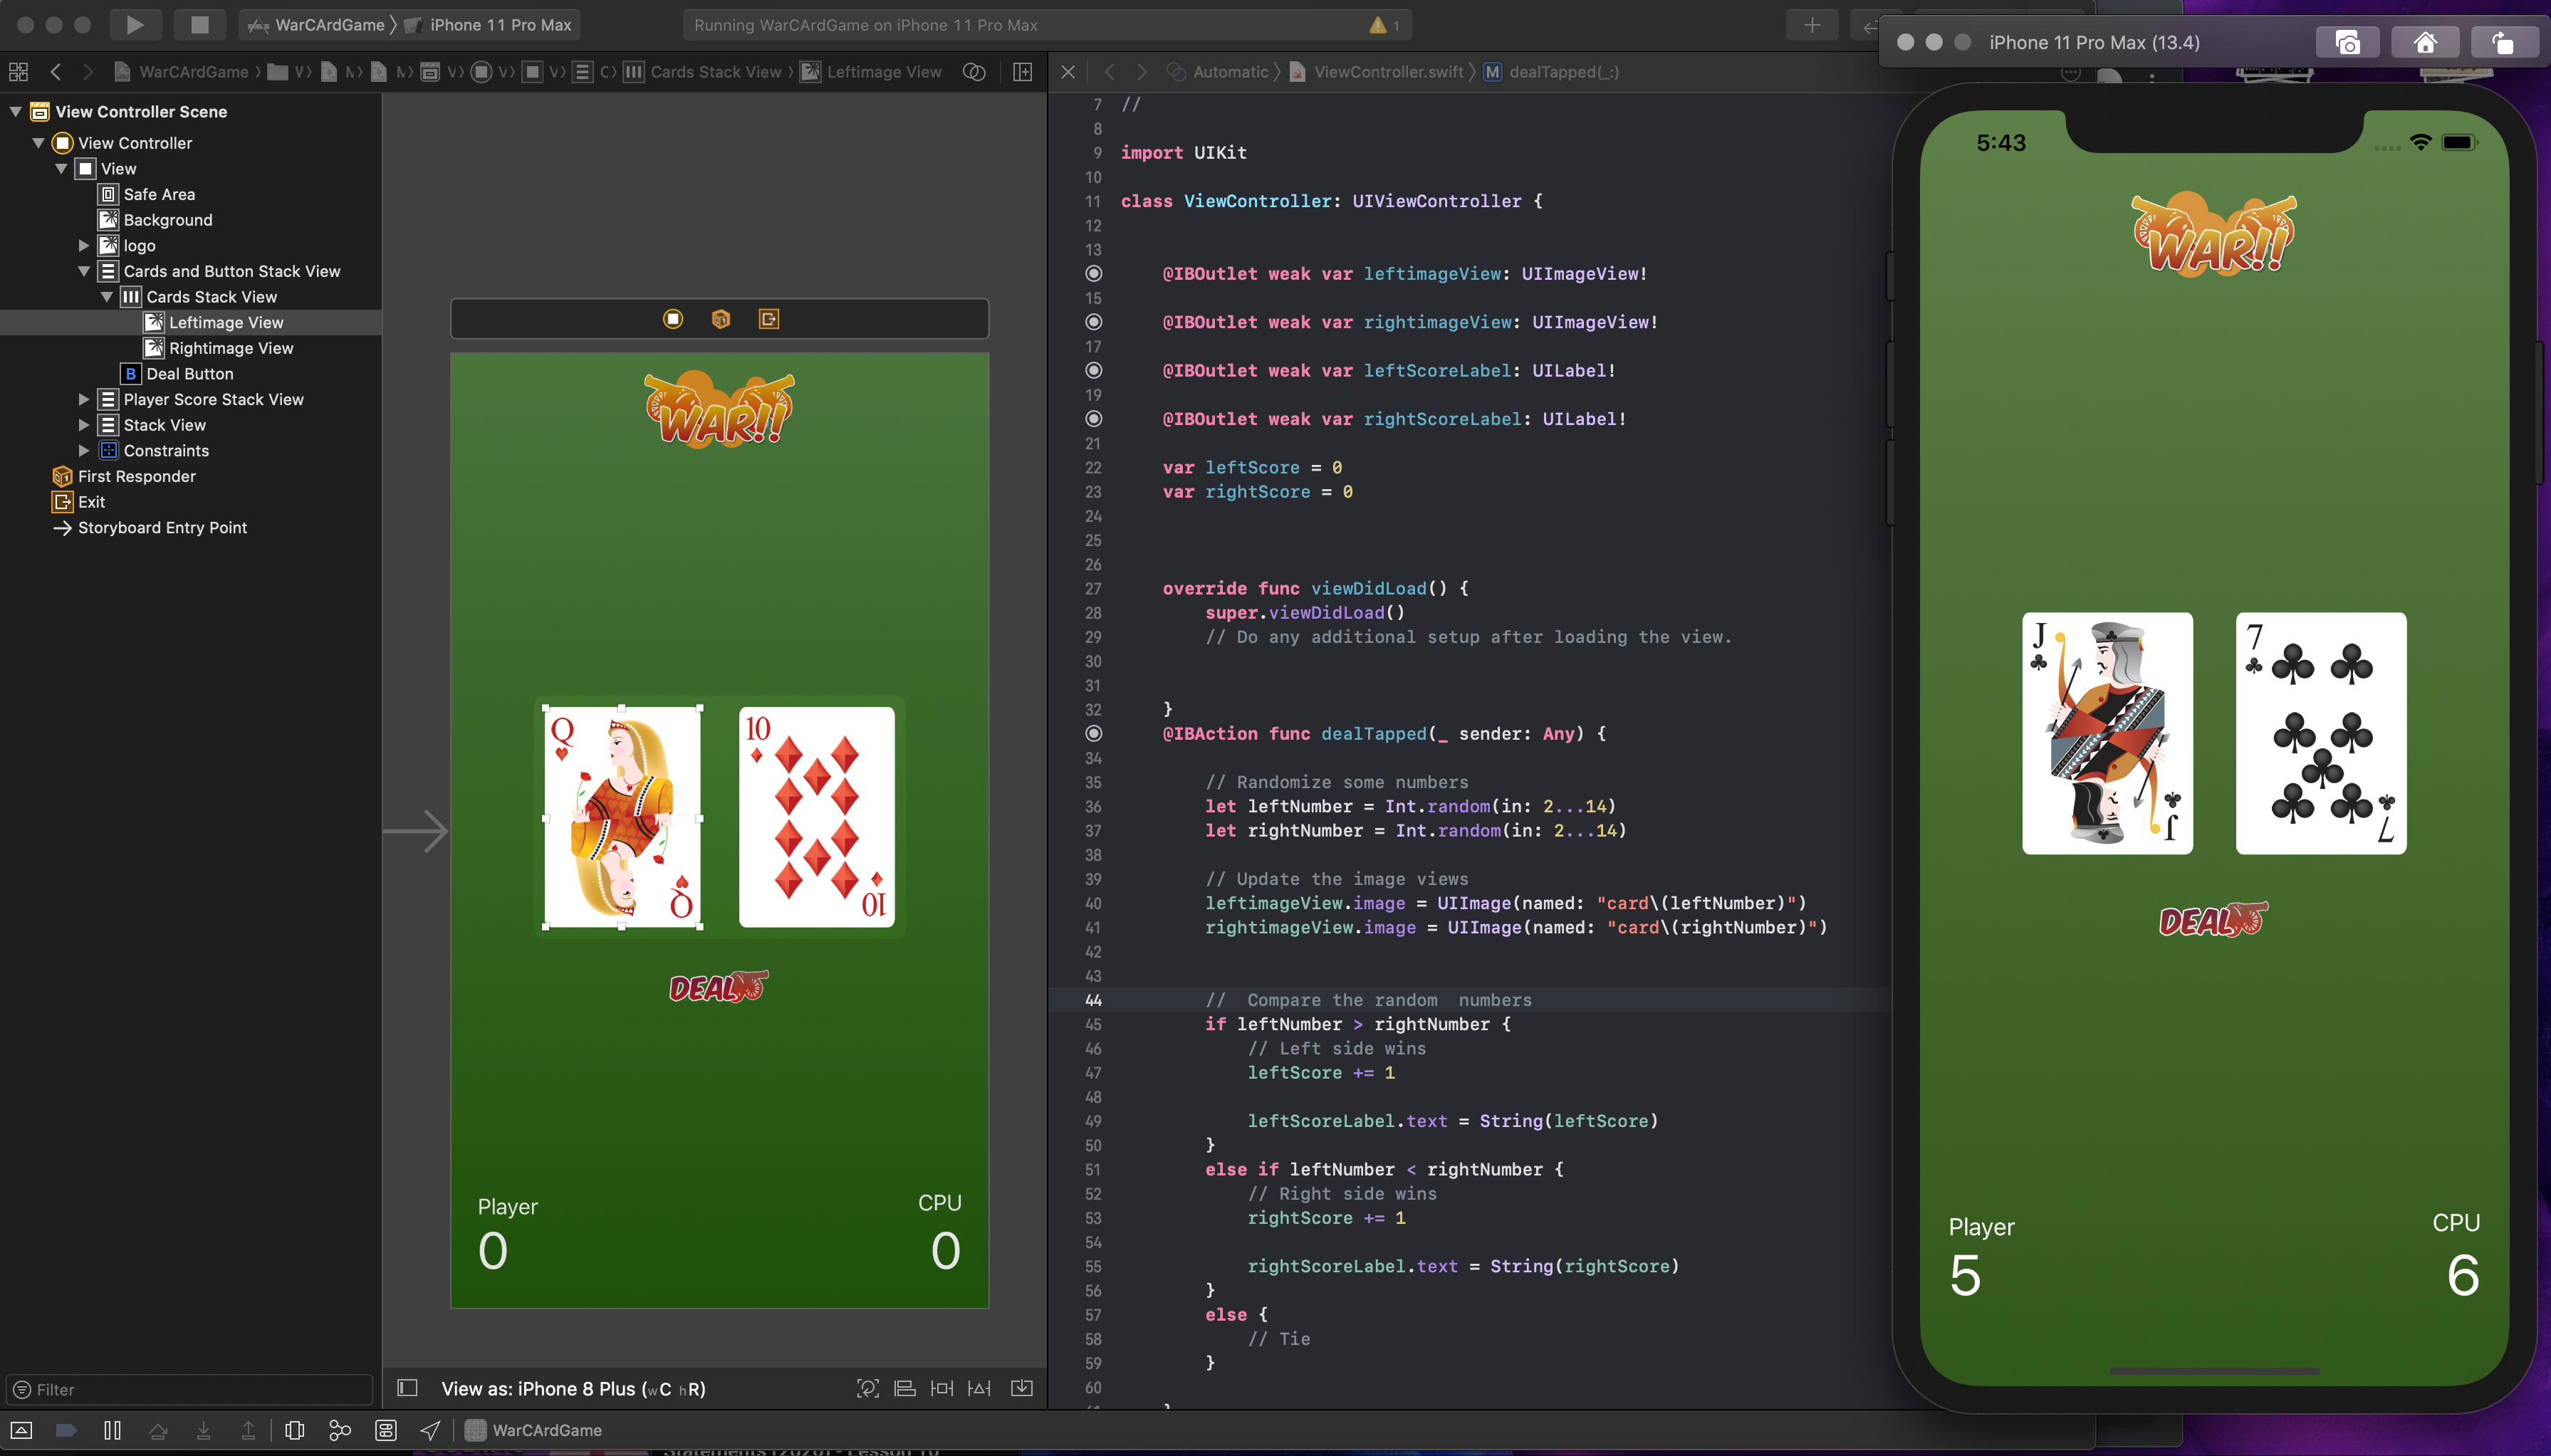
Task: Take a simulator screenshot with camera icon
Action: pos(2346,42)
